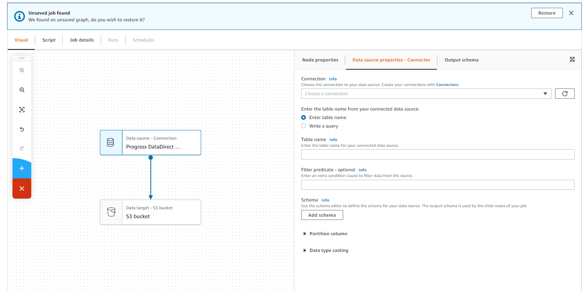Click the undo arrow icon
Viewport: 586px width, 291px height.
coord(22,129)
